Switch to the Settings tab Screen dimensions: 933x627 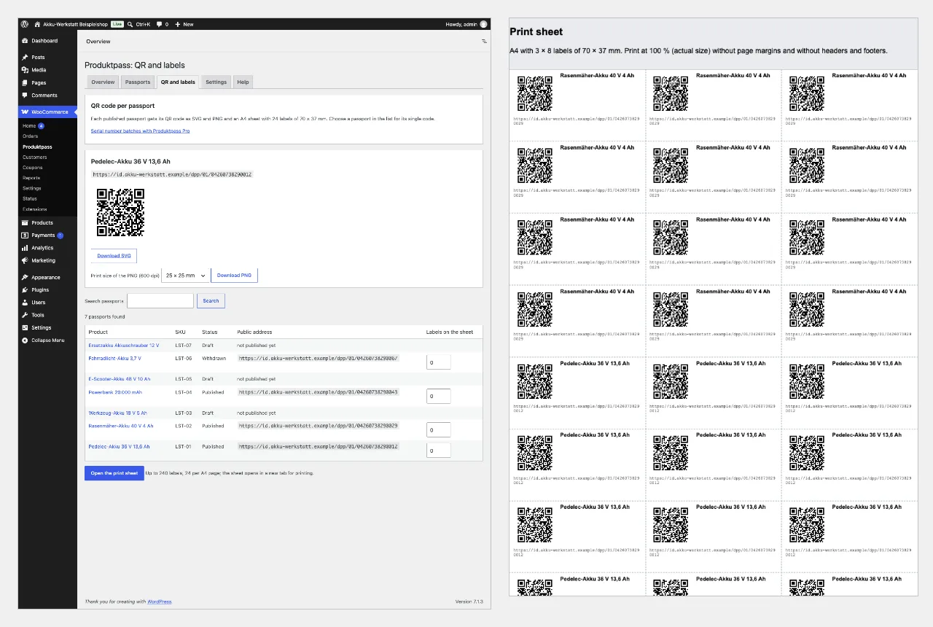(216, 82)
